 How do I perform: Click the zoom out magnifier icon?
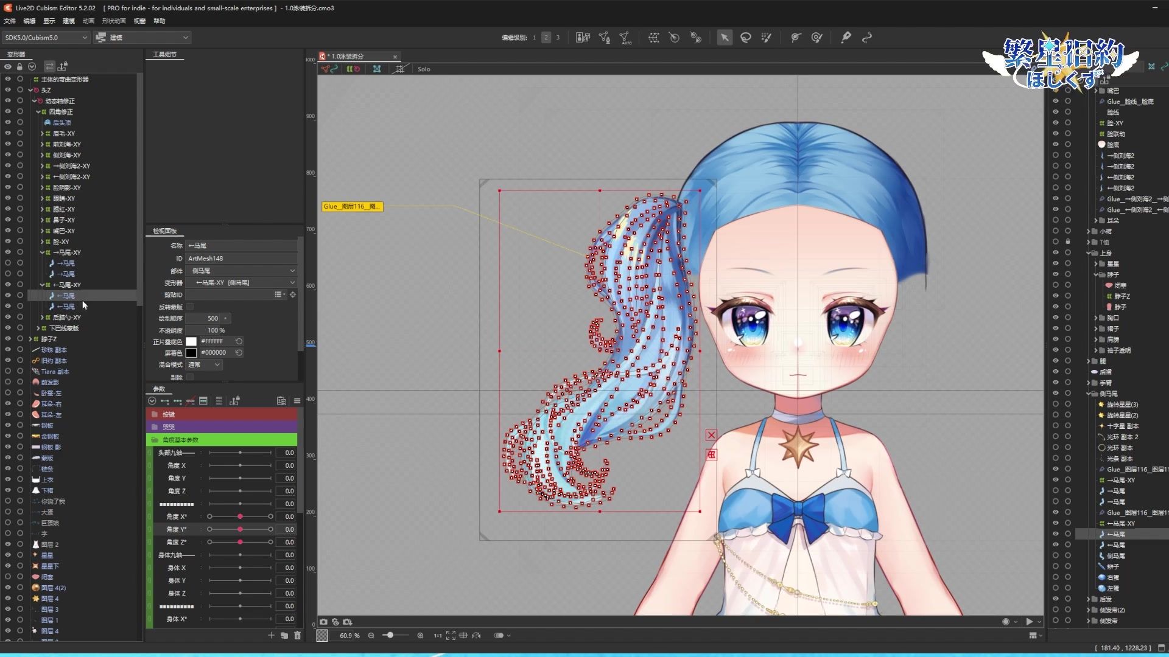pos(371,636)
